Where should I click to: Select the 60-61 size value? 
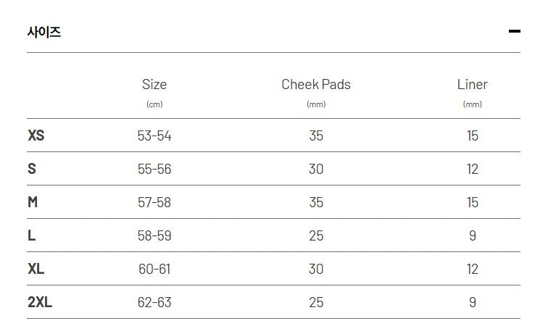154,269
